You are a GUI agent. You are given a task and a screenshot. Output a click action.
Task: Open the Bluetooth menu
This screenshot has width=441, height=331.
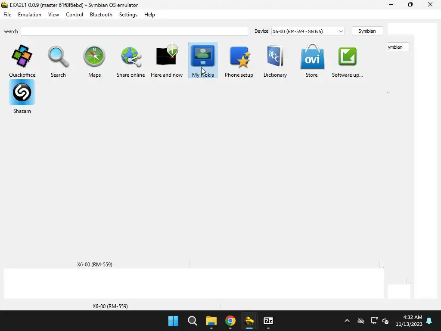pyautogui.click(x=101, y=15)
